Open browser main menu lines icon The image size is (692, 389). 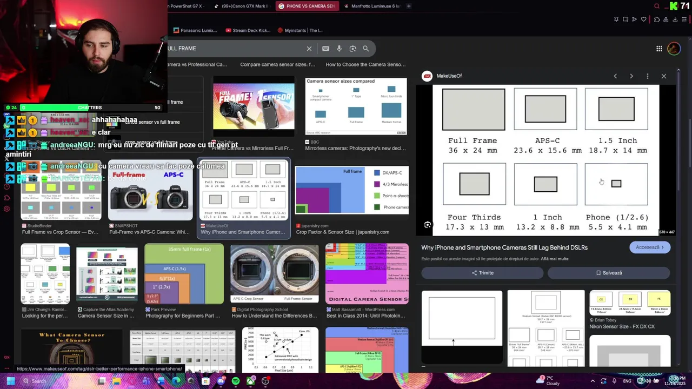click(x=684, y=19)
